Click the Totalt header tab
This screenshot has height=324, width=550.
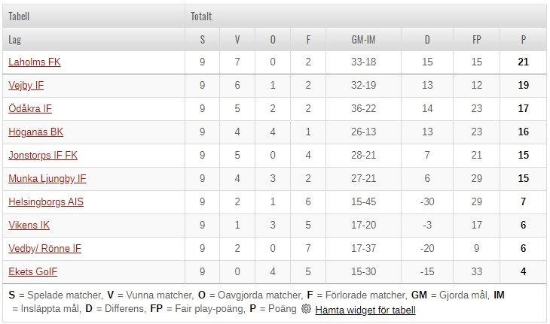201,16
